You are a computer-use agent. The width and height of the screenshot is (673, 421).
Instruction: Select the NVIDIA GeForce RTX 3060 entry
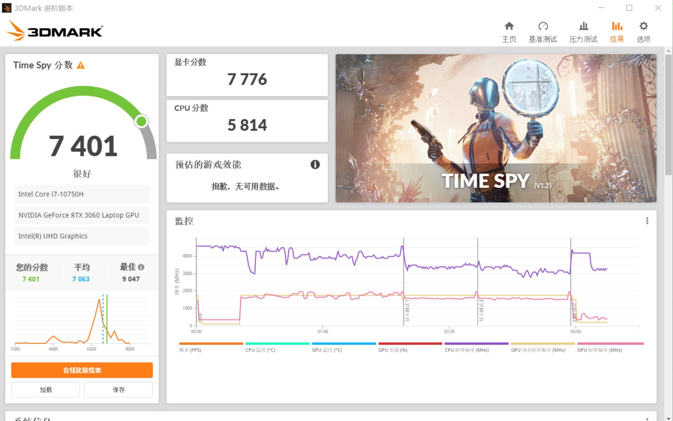pos(81,215)
